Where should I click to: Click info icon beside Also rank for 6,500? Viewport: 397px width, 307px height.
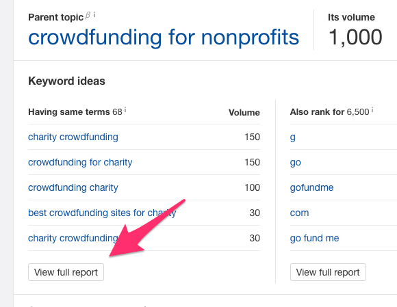pyautogui.click(x=372, y=110)
